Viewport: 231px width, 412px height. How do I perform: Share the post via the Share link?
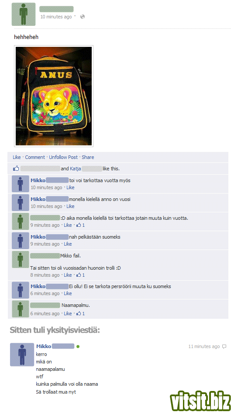click(88, 157)
